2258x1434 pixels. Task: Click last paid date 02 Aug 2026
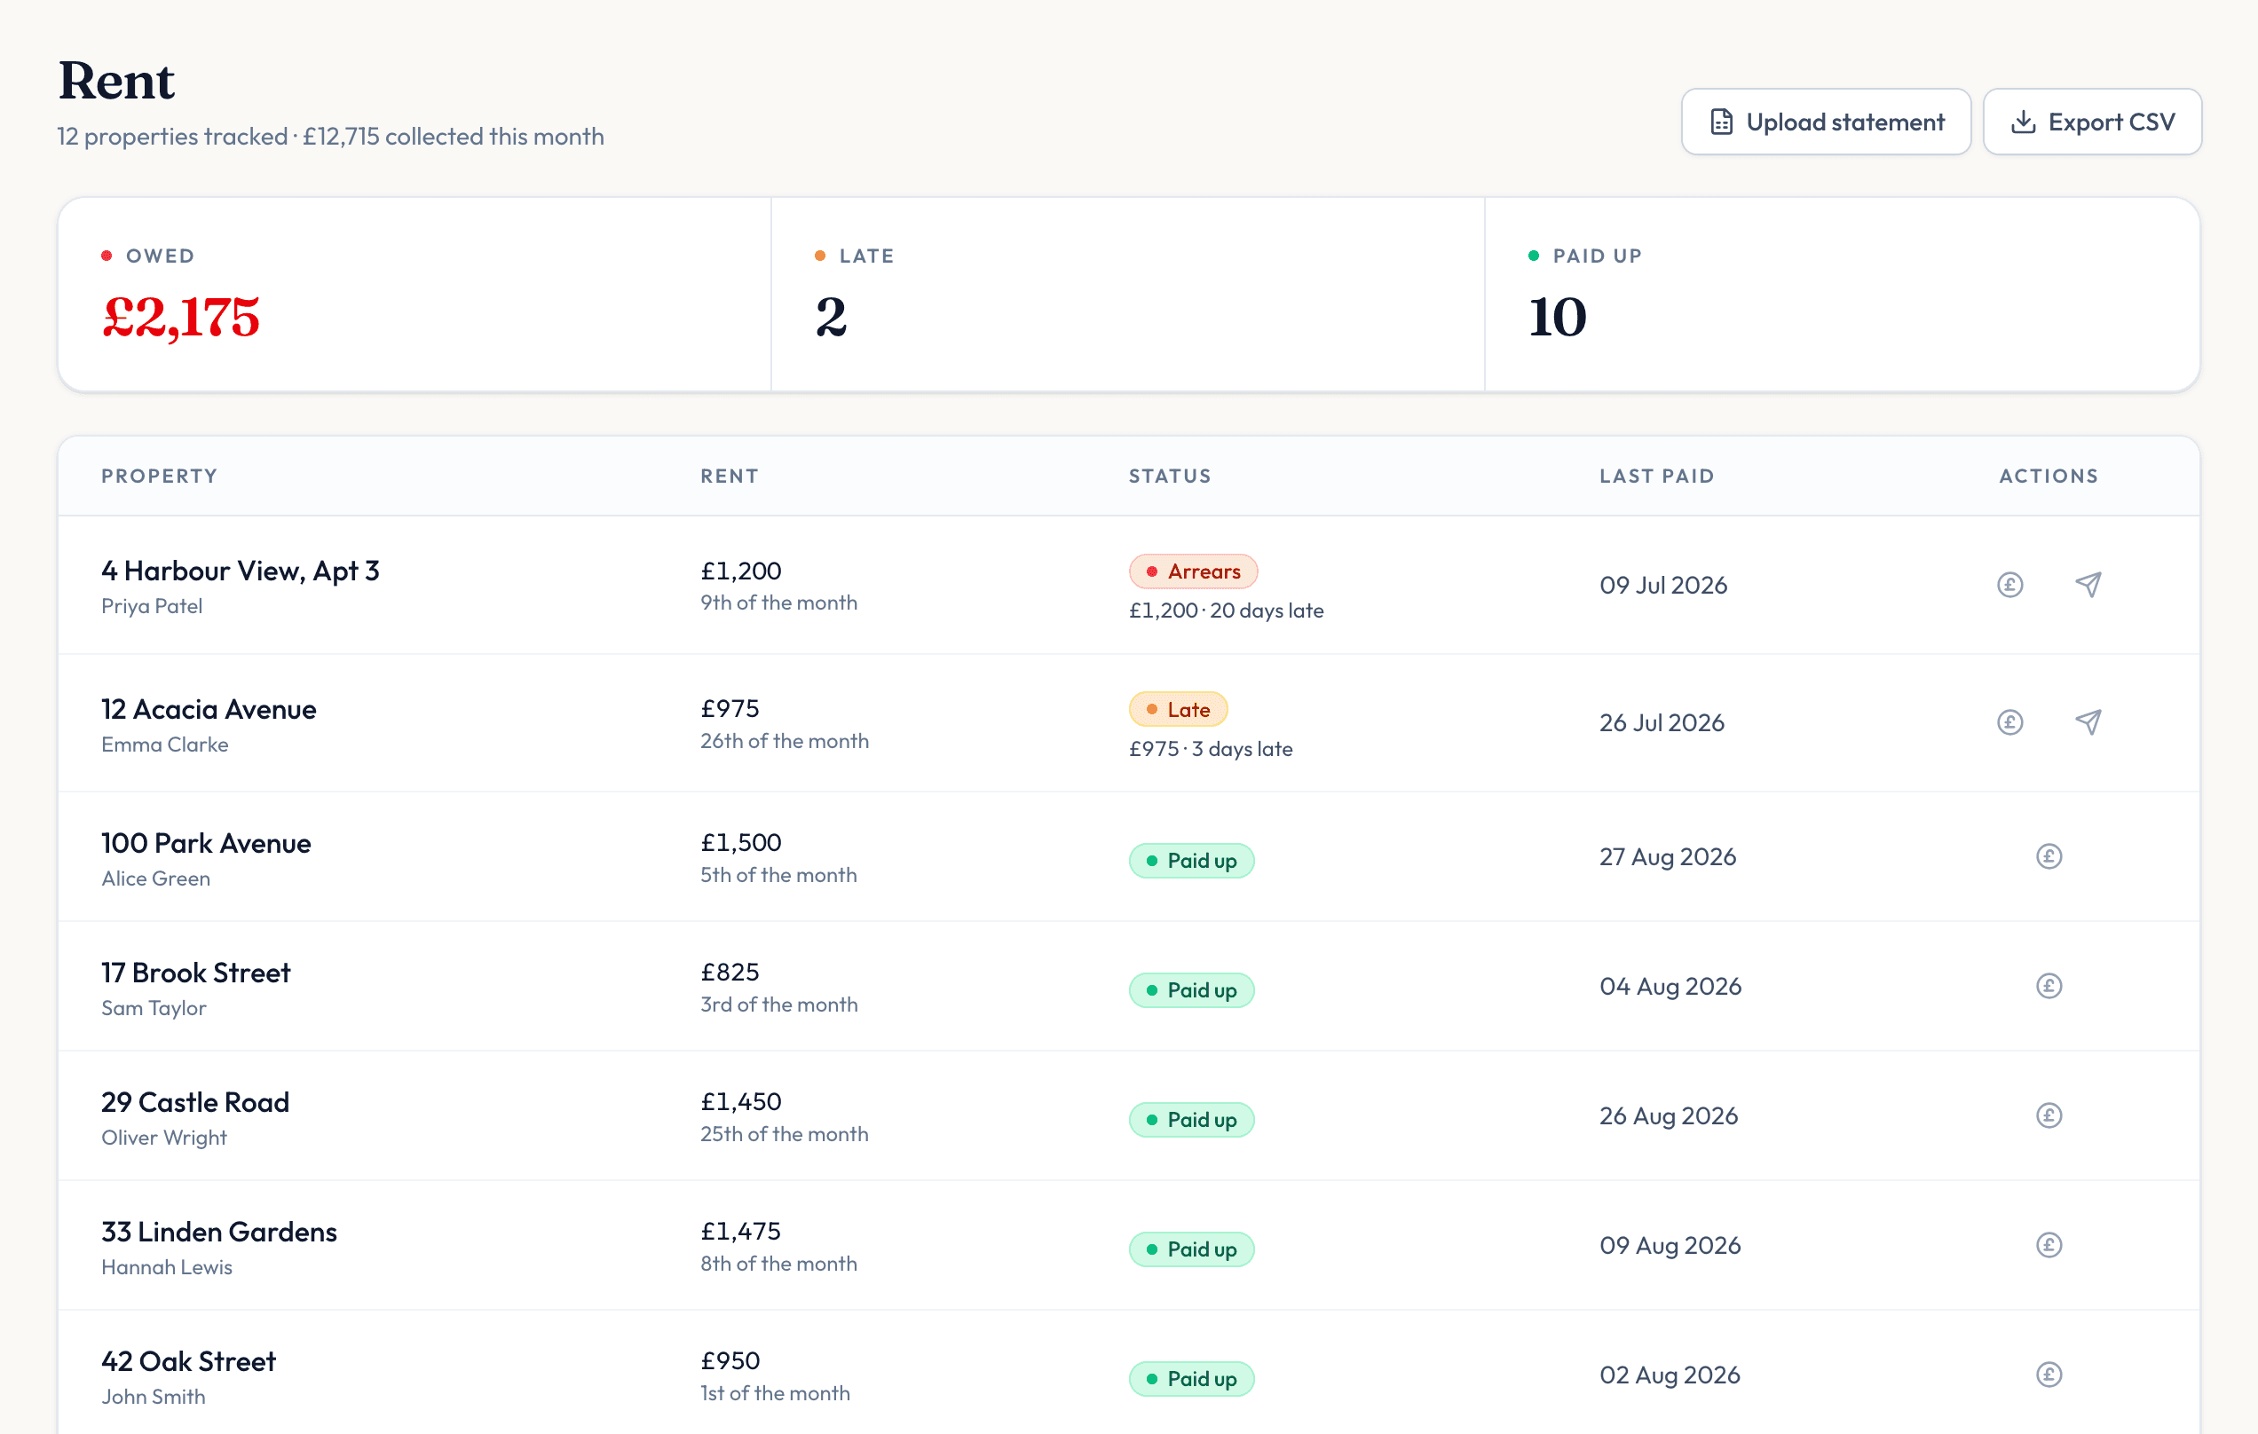1670,1375
